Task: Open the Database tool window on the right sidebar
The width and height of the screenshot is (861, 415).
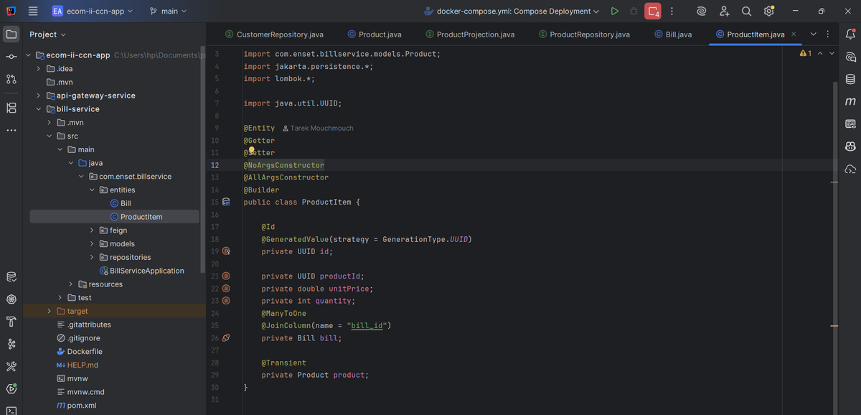Action: (x=850, y=79)
